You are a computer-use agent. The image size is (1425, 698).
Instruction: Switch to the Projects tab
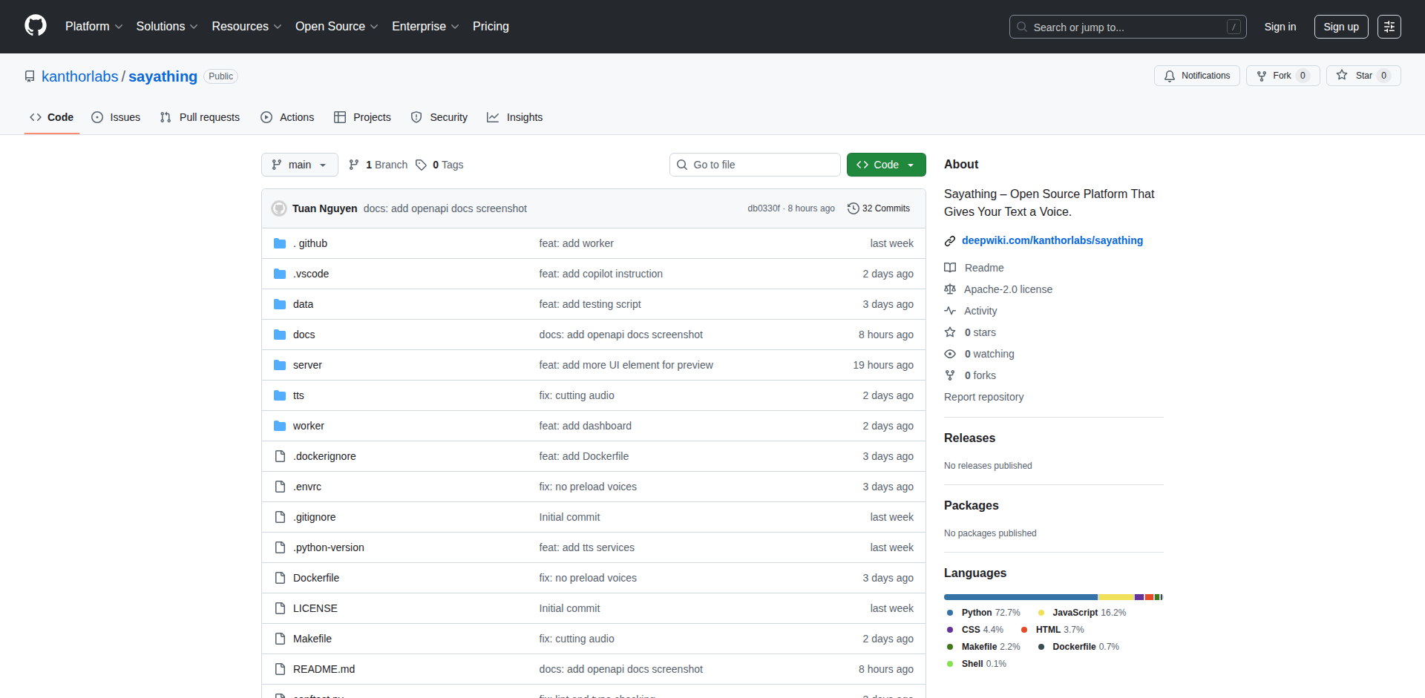[362, 117]
